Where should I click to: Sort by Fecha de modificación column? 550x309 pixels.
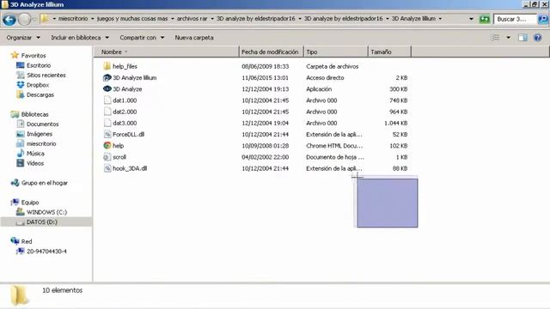coord(271,51)
